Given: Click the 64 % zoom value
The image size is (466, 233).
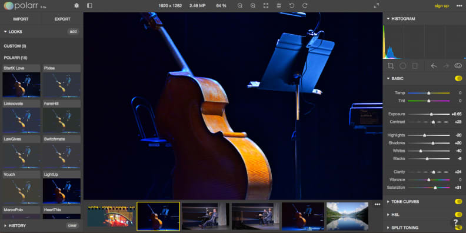Looking at the screenshot, I should coord(221,6).
